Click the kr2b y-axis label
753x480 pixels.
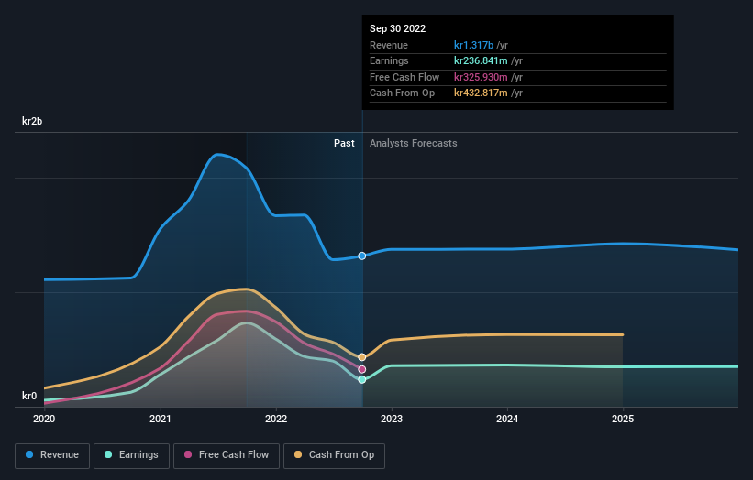[x=32, y=121]
